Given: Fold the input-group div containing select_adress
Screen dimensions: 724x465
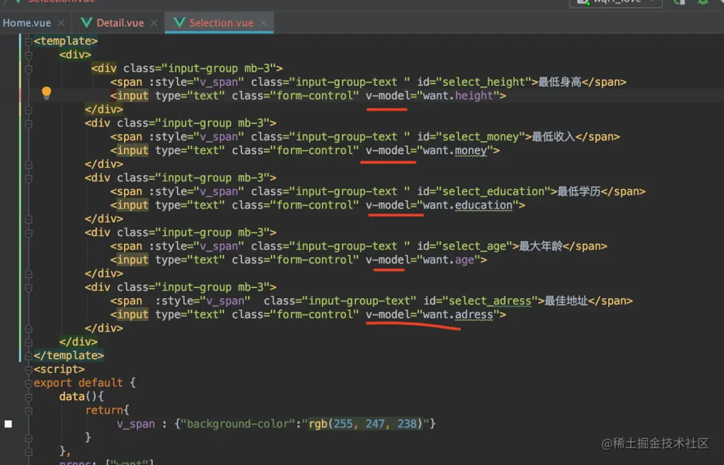Looking at the screenshot, I should (29, 288).
